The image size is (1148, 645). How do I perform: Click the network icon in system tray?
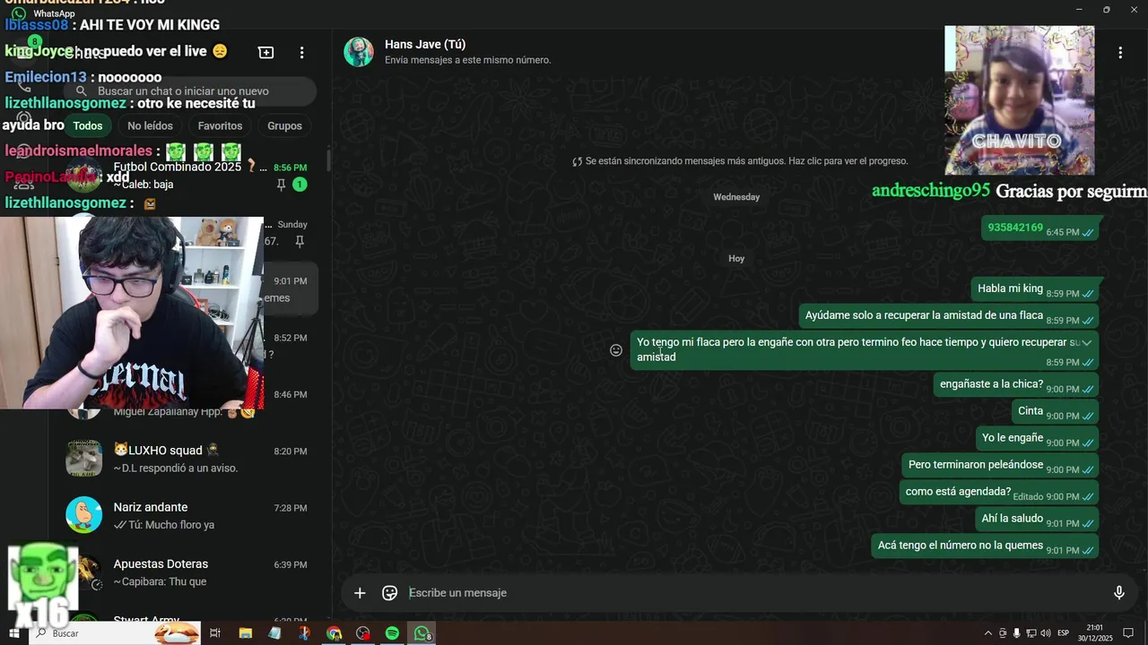pos(1031,633)
